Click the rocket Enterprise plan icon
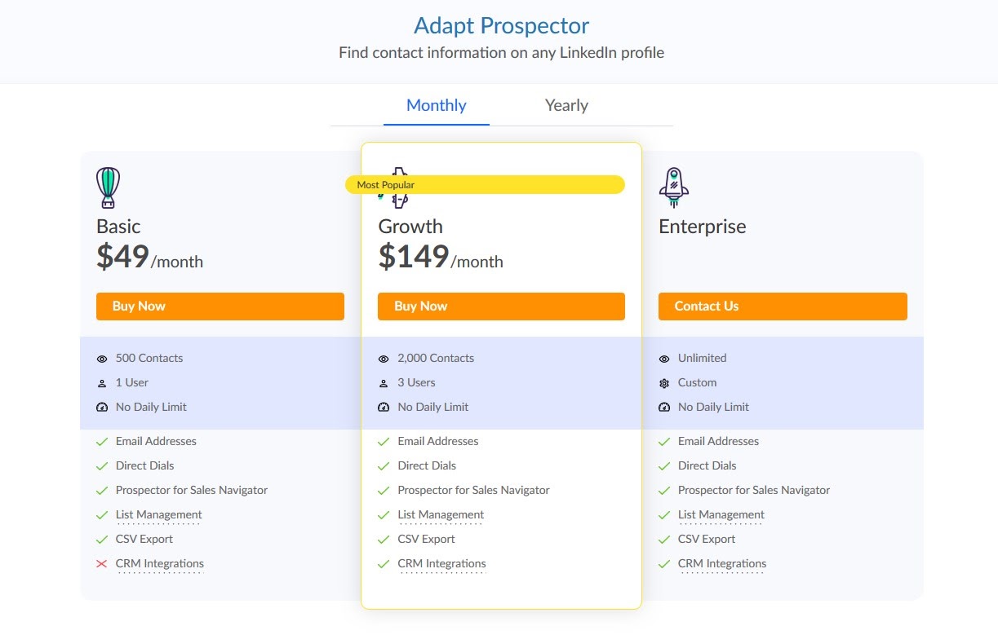Viewport: 998px width, 635px height. pos(673,187)
